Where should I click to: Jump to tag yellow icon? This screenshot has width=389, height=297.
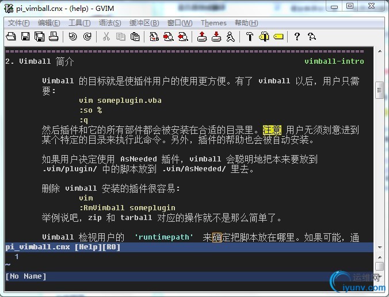point(279,37)
